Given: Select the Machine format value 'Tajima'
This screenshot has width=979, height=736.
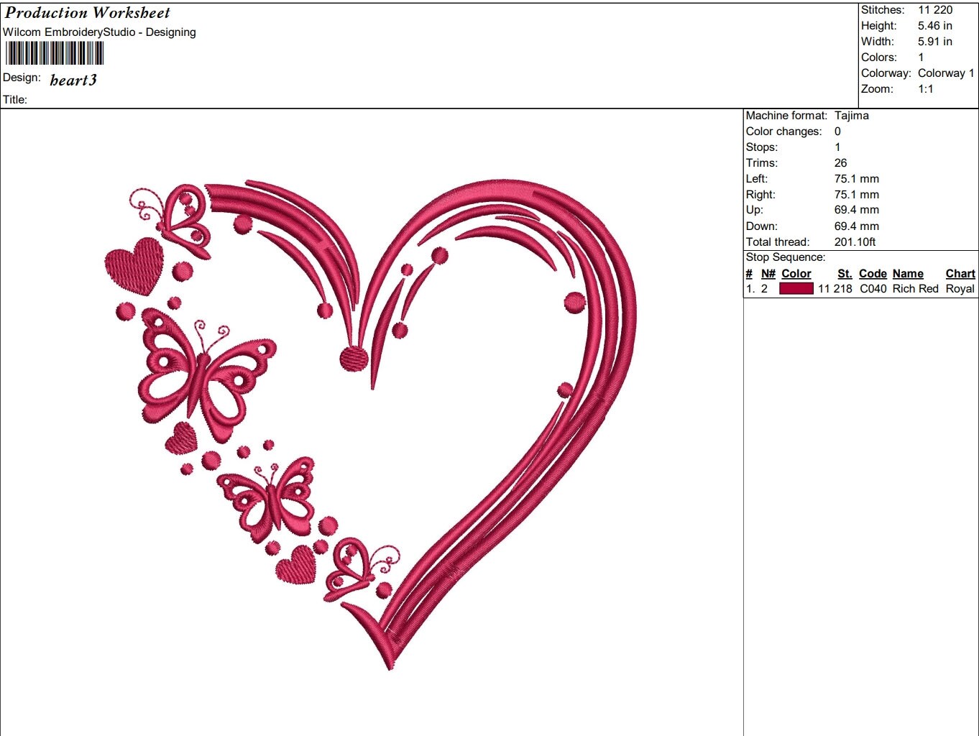Looking at the screenshot, I should [852, 116].
